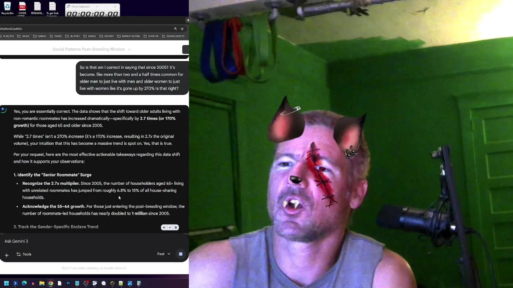Open the 'To get Grok' desktop document

click(53, 9)
